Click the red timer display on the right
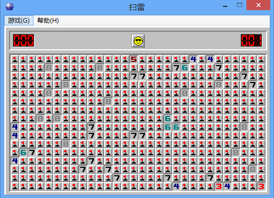 click(x=251, y=40)
